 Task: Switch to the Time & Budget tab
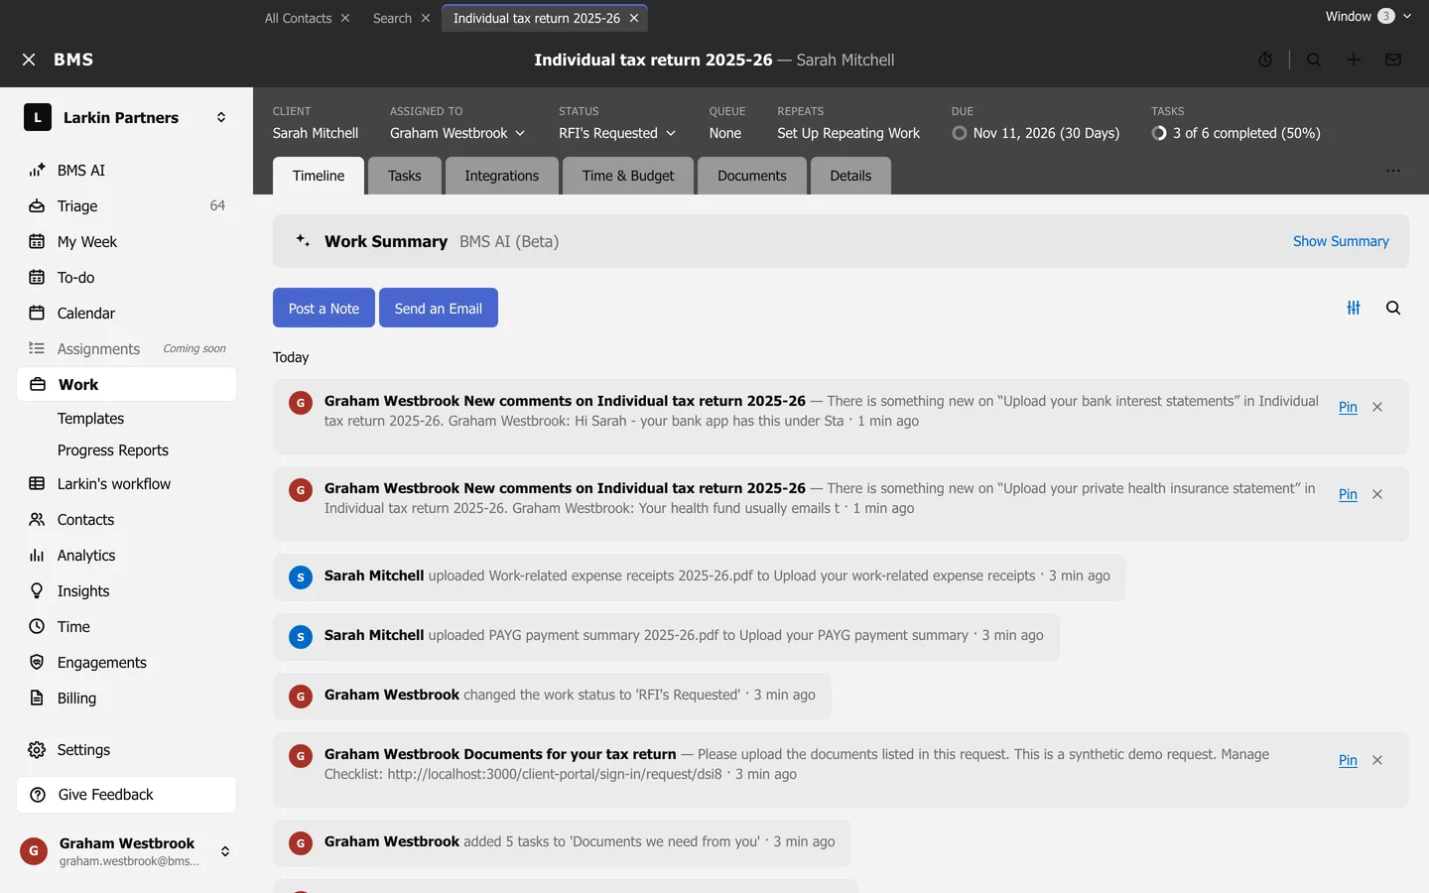point(628,176)
